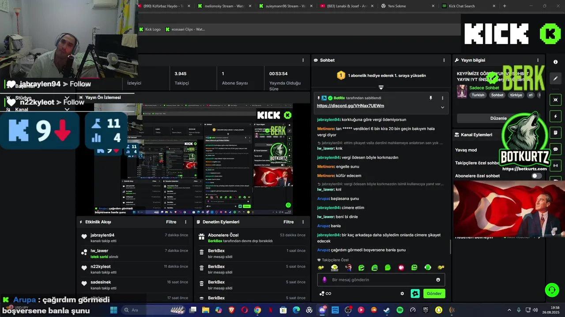Viewport: 565px width, 317px height.
Task: Toggle Abonelere özel sohbet switch
Action: (536, 176)
